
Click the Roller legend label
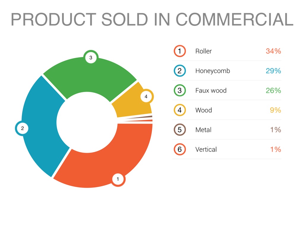pos(203,51)
